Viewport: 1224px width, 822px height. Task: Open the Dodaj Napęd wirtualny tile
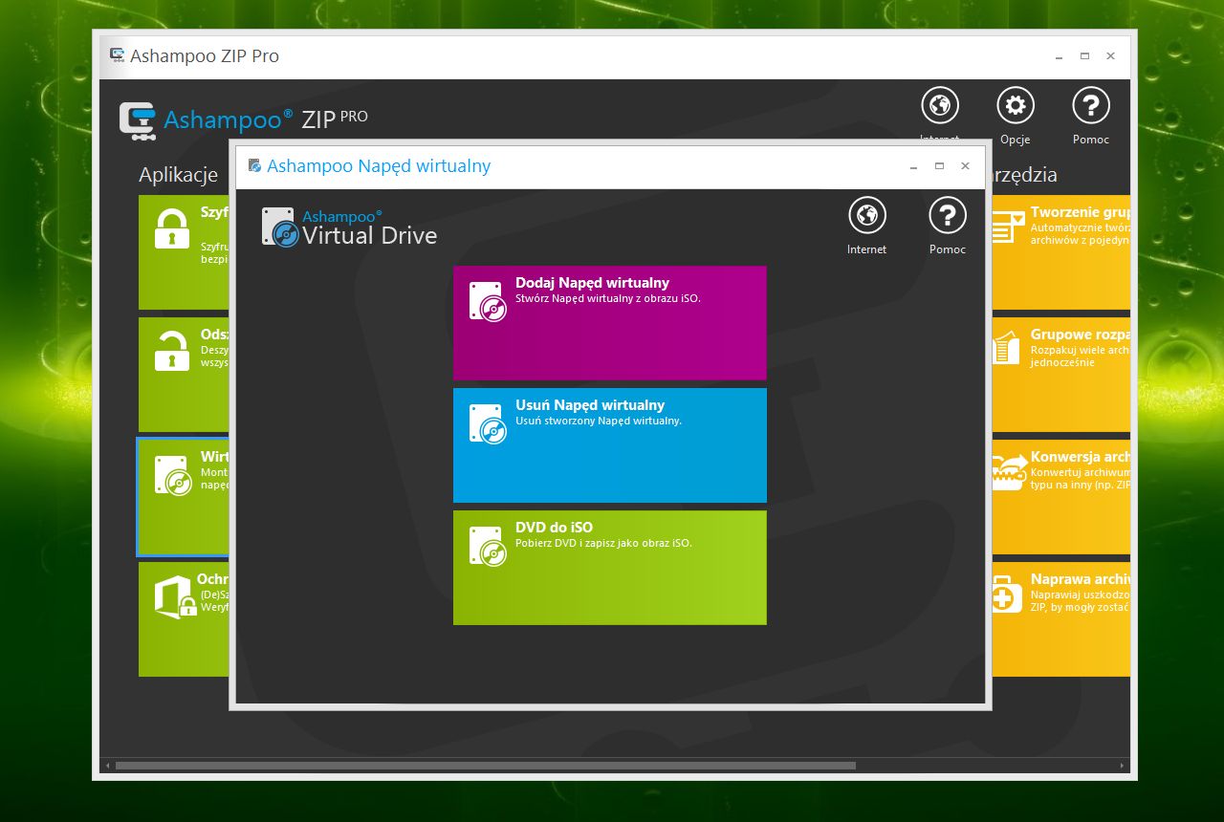pos(610,323)
